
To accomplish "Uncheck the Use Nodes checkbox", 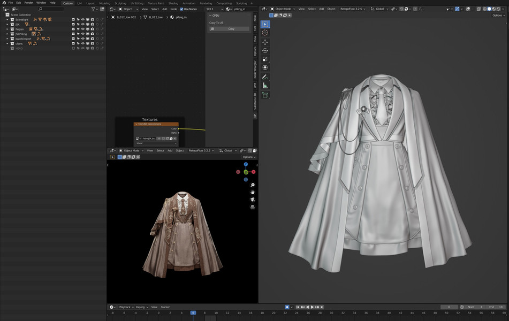I will pyautogui.click(x=181, y=9).
